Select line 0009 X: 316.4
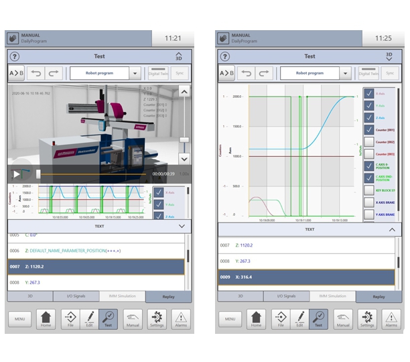Image resolution: width=410 pixels, height=362 pixels. pyautogui.click(x=306, y=278)
